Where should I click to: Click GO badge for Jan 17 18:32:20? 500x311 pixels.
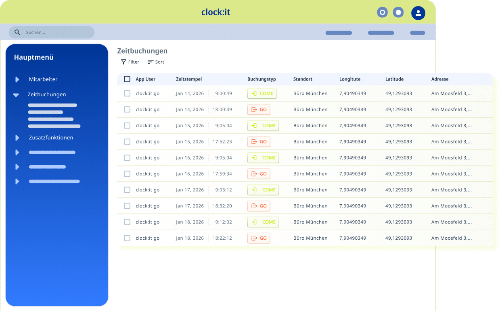[259, 206]
